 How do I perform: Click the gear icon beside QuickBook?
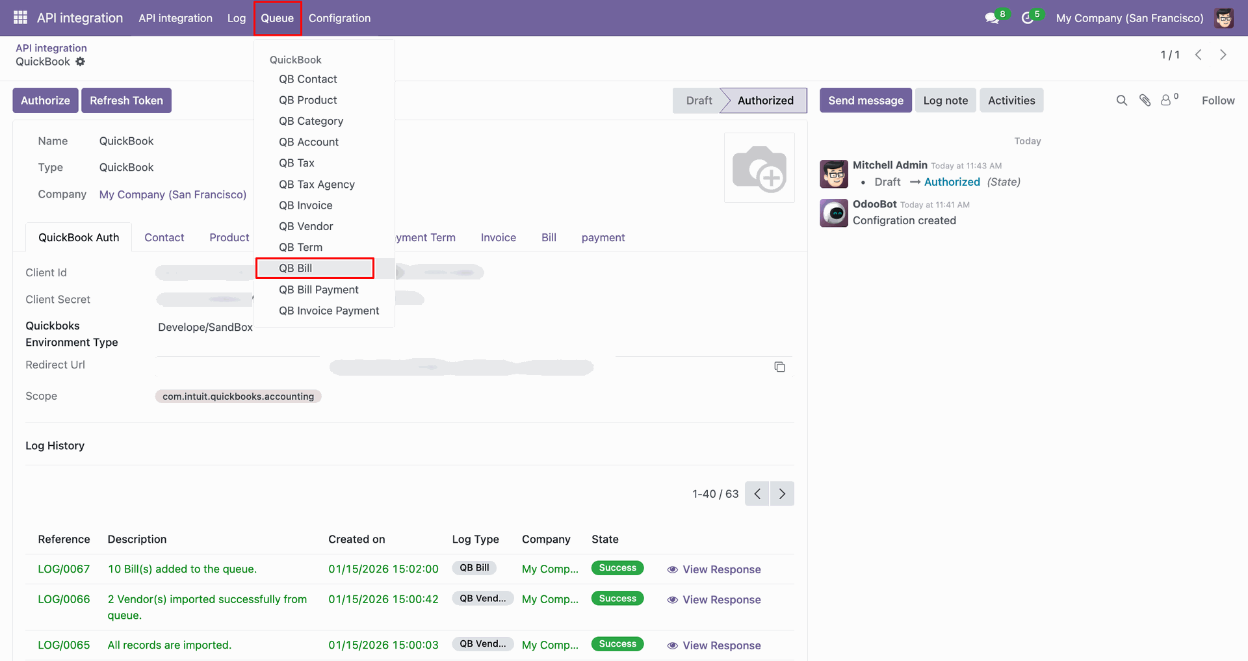coord(80,62)
